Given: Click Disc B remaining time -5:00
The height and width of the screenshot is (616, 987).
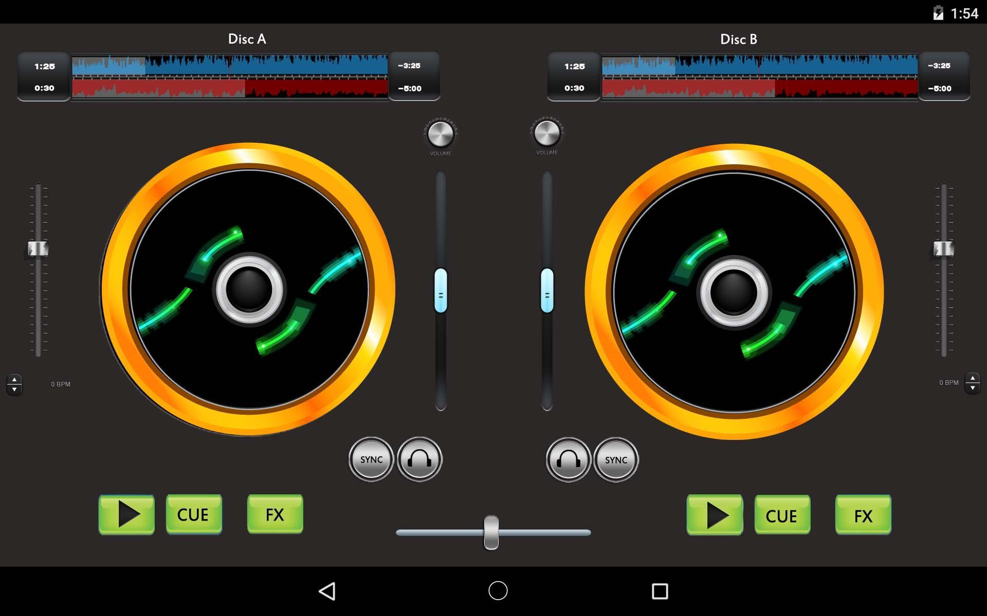Looking at the screenshot, I should click(x=940, y=88).
